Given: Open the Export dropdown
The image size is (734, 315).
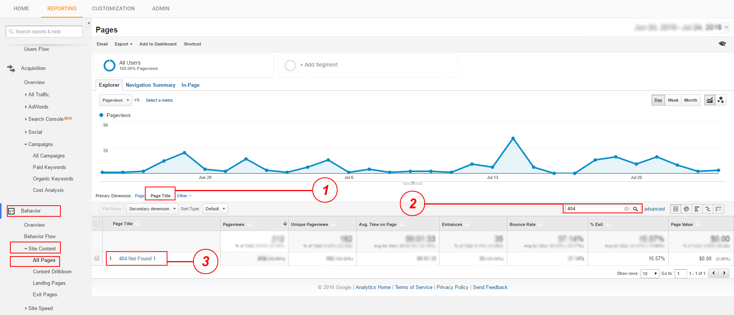Looking at the screenshot, I should [x=123, y=44].
